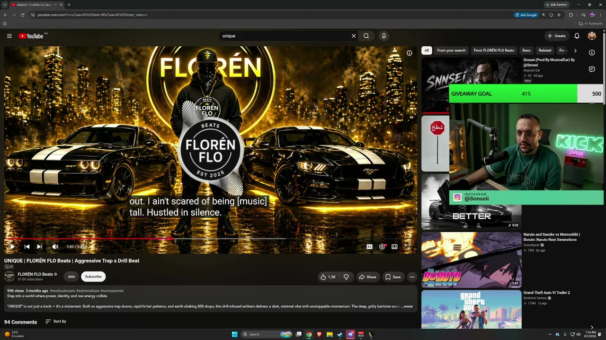Mute the video volume

coord(55,246)
